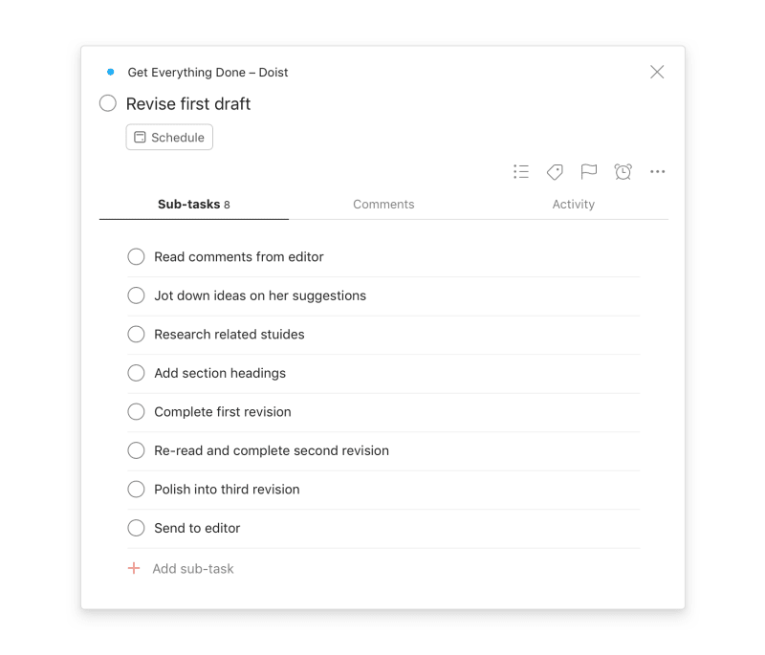This screenshot has width=765, height=655.
Task: Open the more actions ellipsis menu
Action: 657,172
